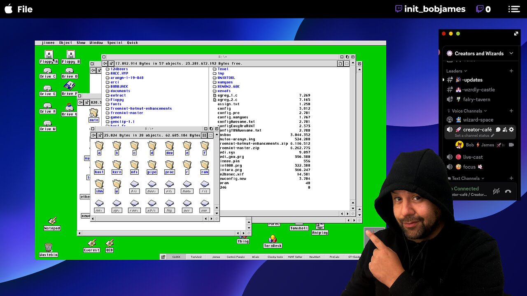Click the Discord disconnect call icon

[x=508, y=191]
